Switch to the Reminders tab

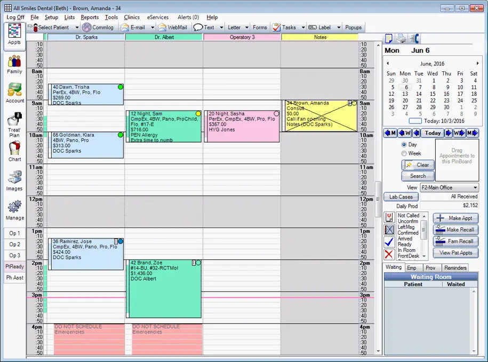454,267
